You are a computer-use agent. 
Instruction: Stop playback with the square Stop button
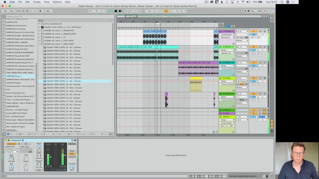[116, 11]
